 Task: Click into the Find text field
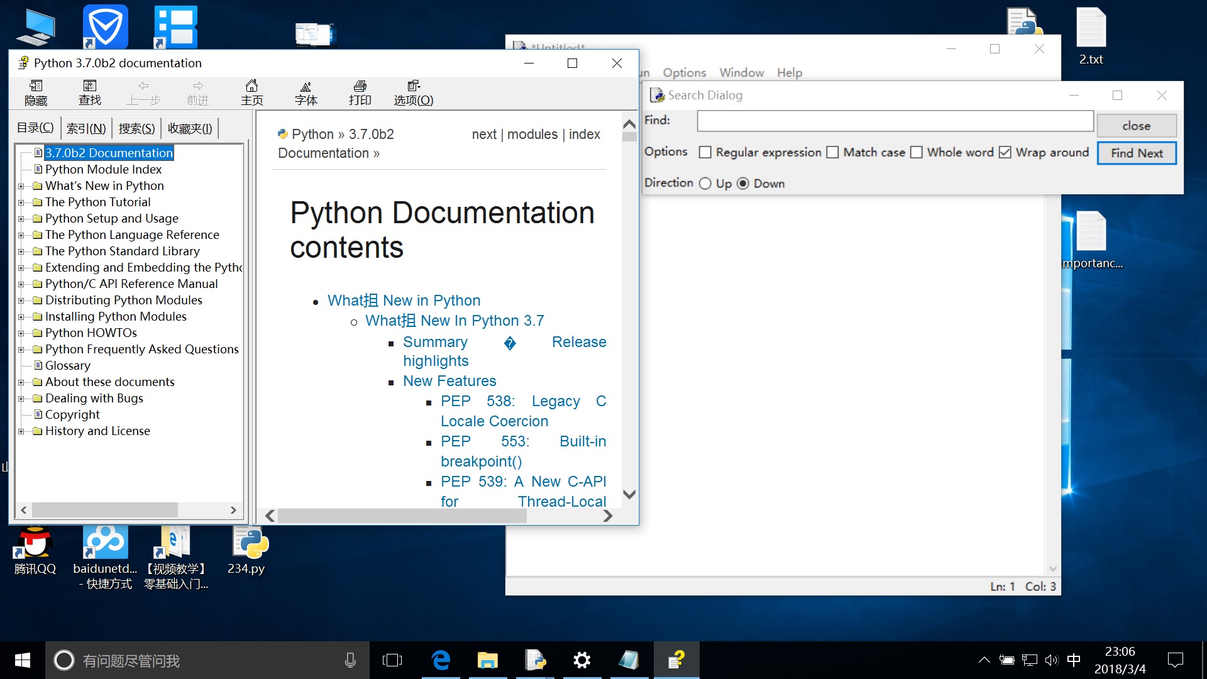point(895,121)
